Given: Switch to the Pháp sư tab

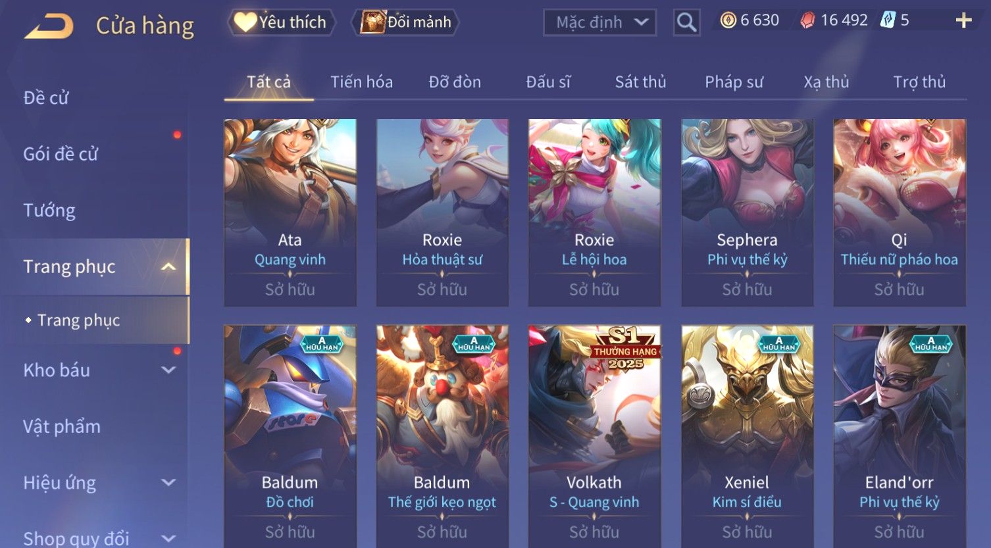Looking at the screenshot, I should (x=734, y=82).
